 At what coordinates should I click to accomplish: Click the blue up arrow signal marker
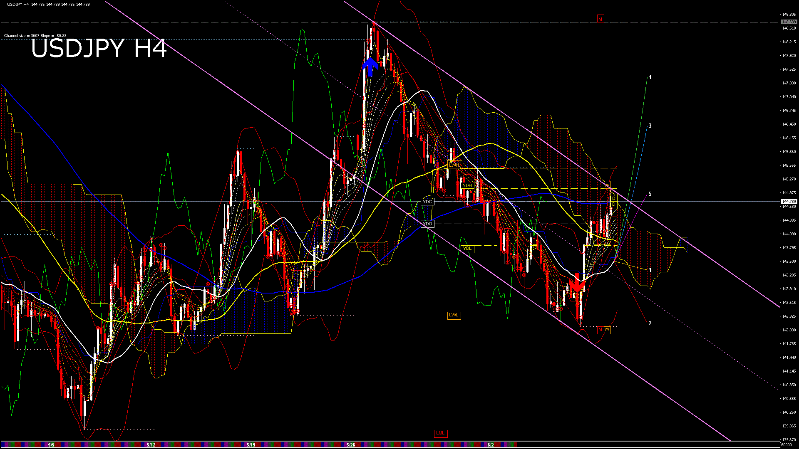[x=370, y=67]
